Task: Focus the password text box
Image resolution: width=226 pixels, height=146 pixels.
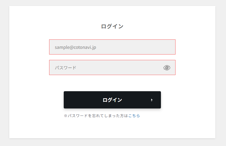Action: [105, 68]
